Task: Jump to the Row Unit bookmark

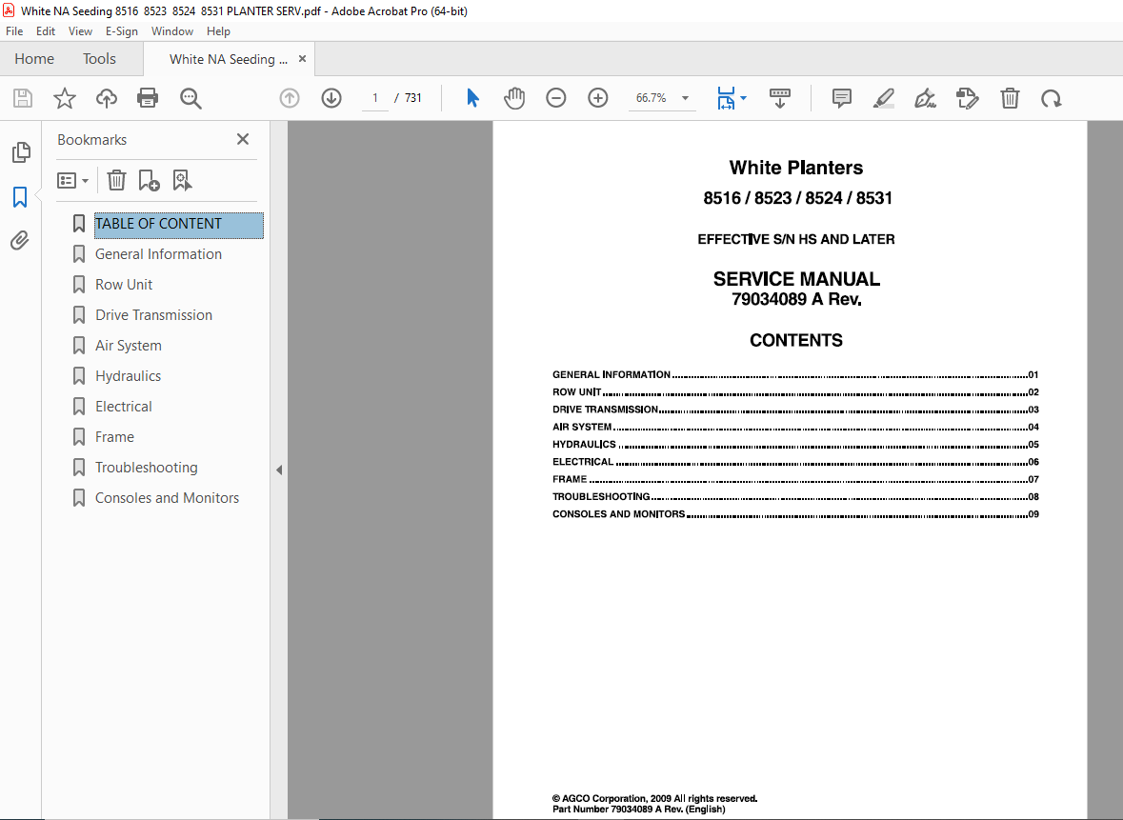Action: (x=124, y=285)
